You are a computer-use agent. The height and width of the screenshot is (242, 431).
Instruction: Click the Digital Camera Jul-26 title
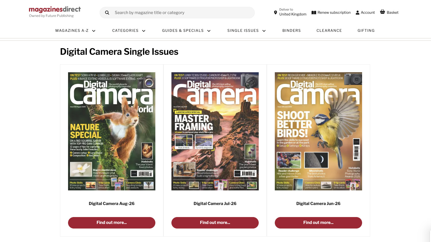(215, 204)
